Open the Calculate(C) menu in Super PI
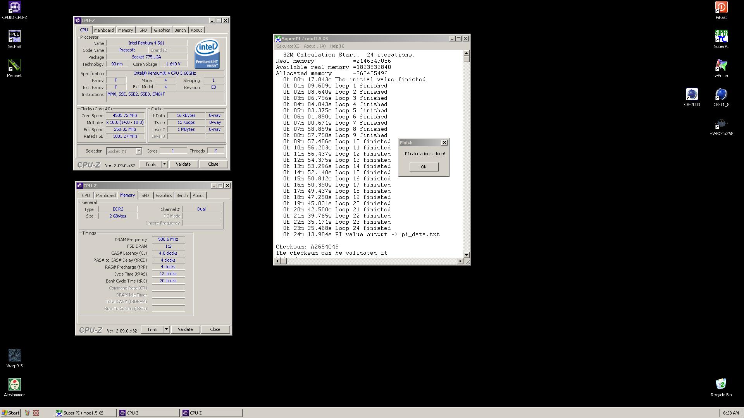Screen dimensions: 744x418 tap(288, 46)
